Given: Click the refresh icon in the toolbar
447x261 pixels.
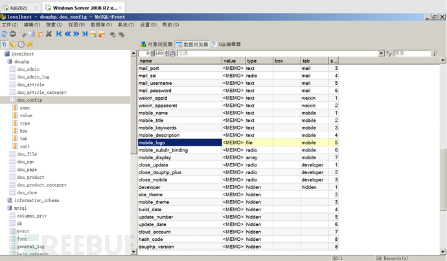Looking at the screenshot, I should 5,33.
